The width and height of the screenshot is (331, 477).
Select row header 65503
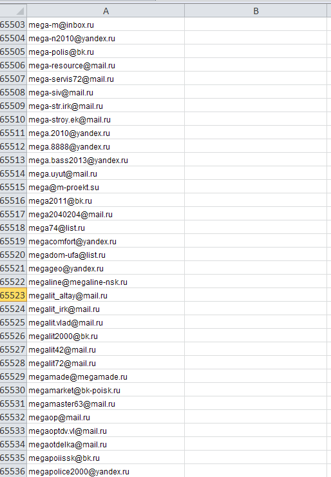13,24
